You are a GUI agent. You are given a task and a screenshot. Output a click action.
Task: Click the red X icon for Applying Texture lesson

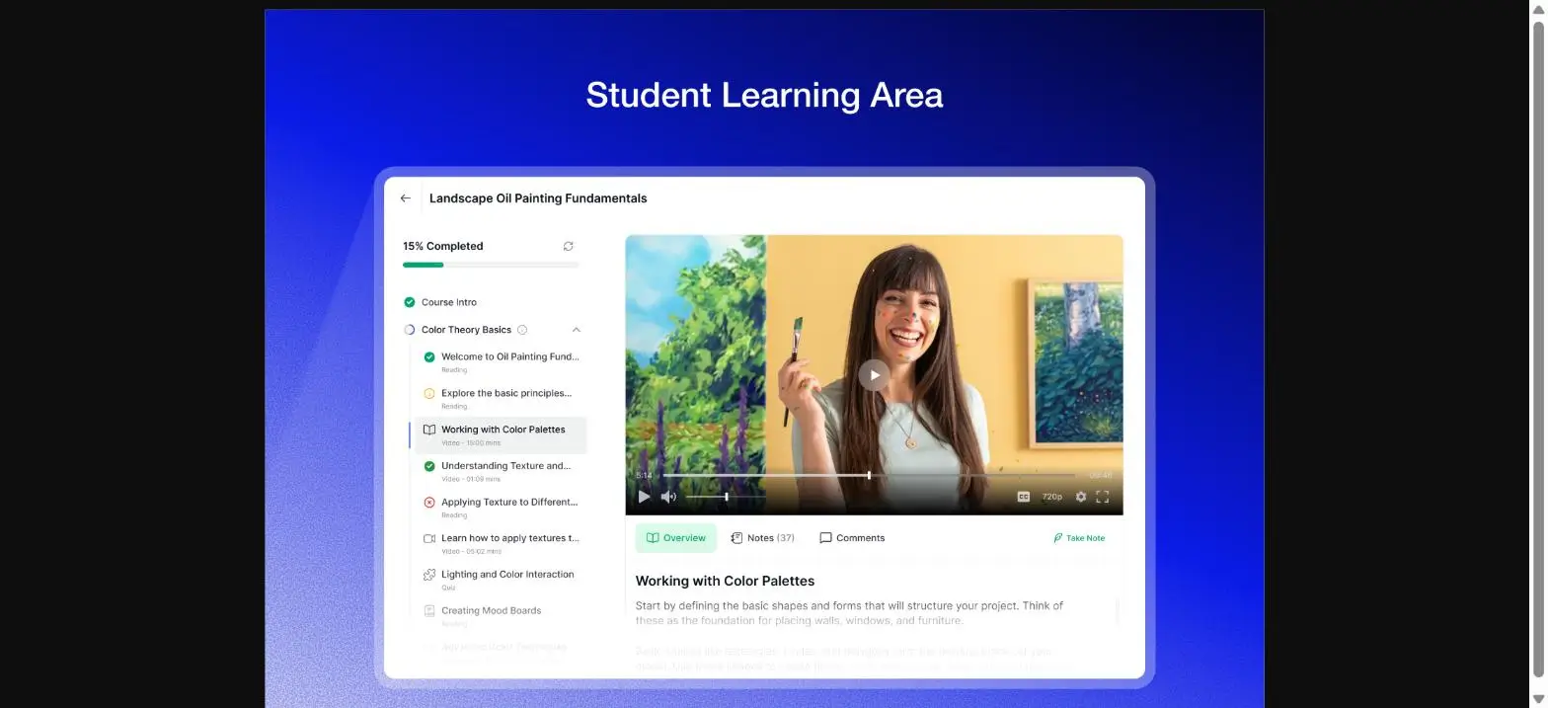(429, 503)
